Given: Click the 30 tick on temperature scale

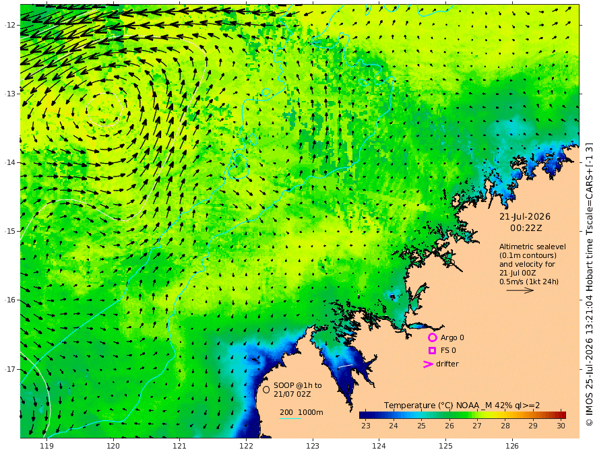Looking at the screenshot, I should coord(561,426).
